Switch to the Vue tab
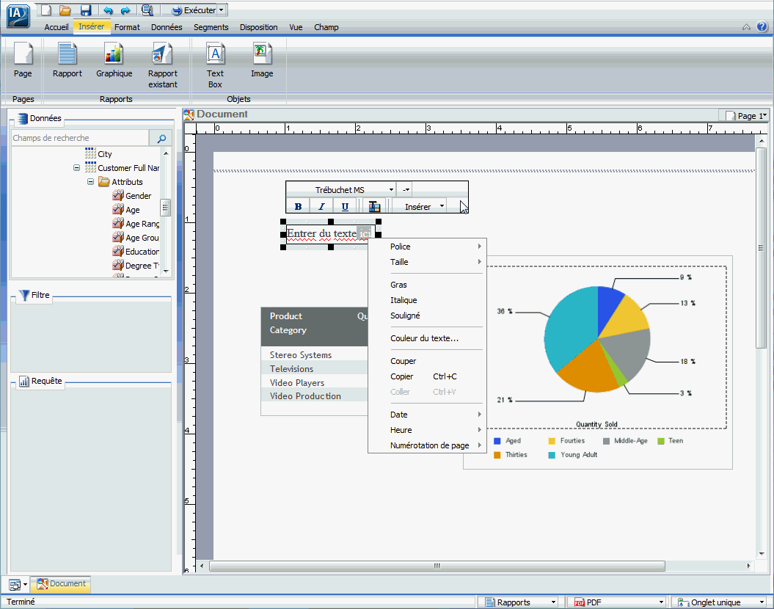The image size is (774, 609). point(296,27)
